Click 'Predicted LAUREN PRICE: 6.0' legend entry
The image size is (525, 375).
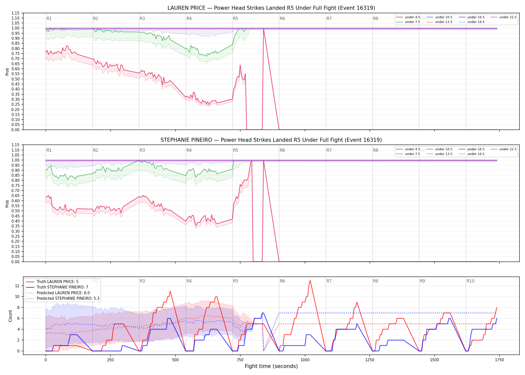58,293
